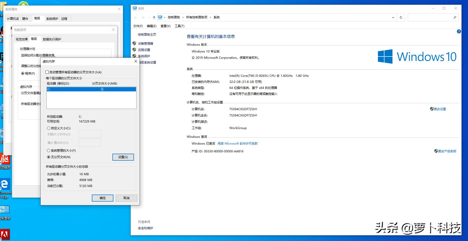The width and height of the screenshot is (468, 241).
Task: Choose 系统管理的大小 option
Action: [49, 150]
